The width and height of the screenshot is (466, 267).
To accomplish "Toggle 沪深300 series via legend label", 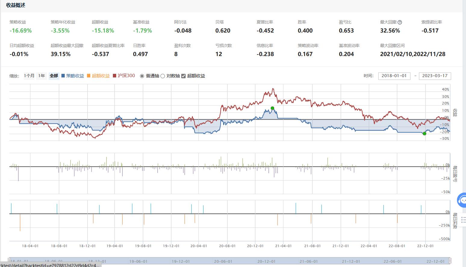I will pos(126,76).
